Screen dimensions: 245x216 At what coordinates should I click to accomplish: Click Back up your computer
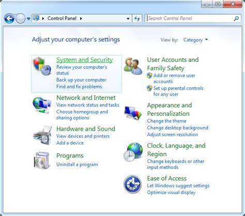[x=81, y=80]
